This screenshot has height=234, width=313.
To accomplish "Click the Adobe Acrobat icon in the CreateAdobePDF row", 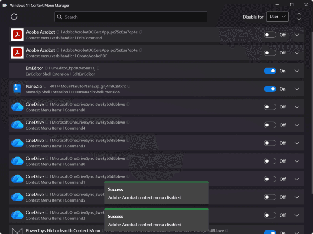I will point(18,53).
